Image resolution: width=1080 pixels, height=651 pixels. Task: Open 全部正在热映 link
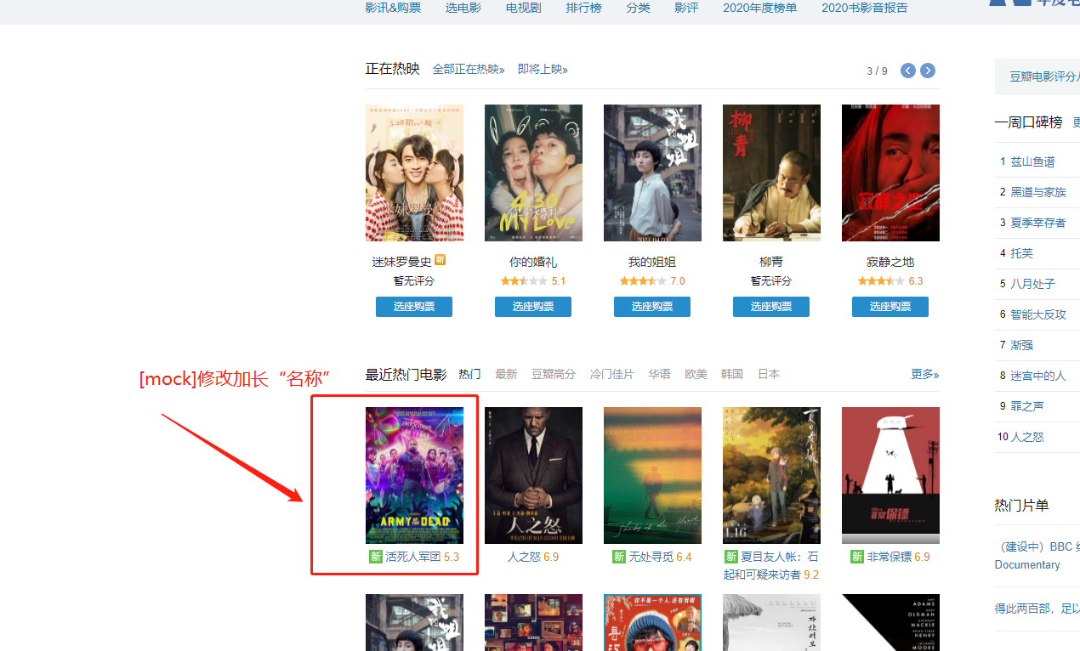(469, 70)
